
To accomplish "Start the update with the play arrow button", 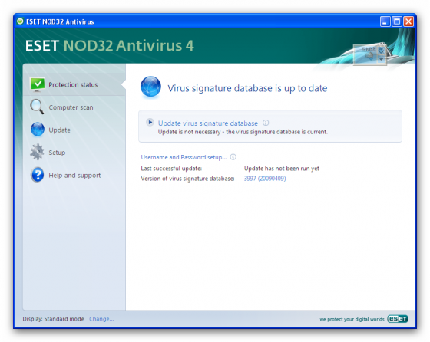I will click(150, 122).
